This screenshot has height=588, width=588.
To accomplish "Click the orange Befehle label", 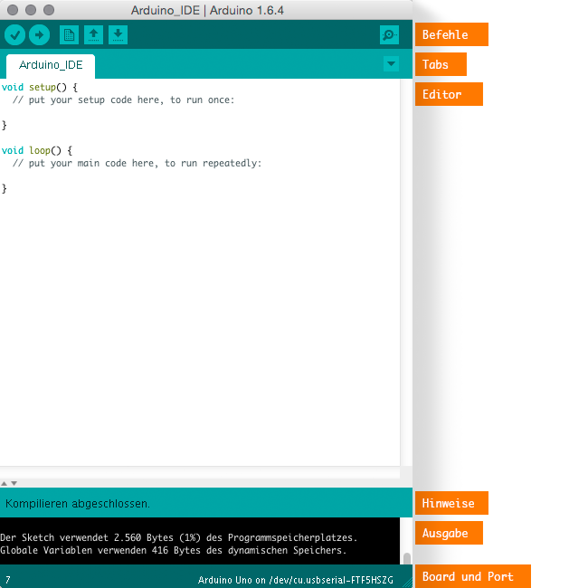I will coord(451,35).
